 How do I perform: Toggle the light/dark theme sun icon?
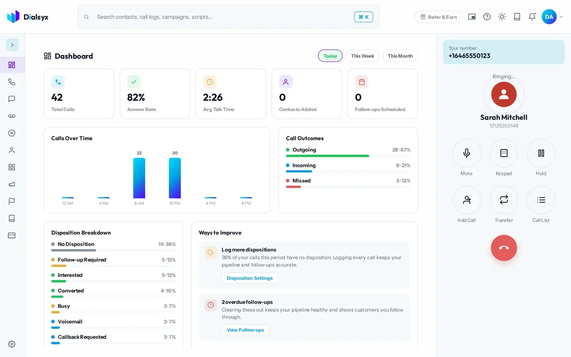pyautogui.click(x=502, y=17)
